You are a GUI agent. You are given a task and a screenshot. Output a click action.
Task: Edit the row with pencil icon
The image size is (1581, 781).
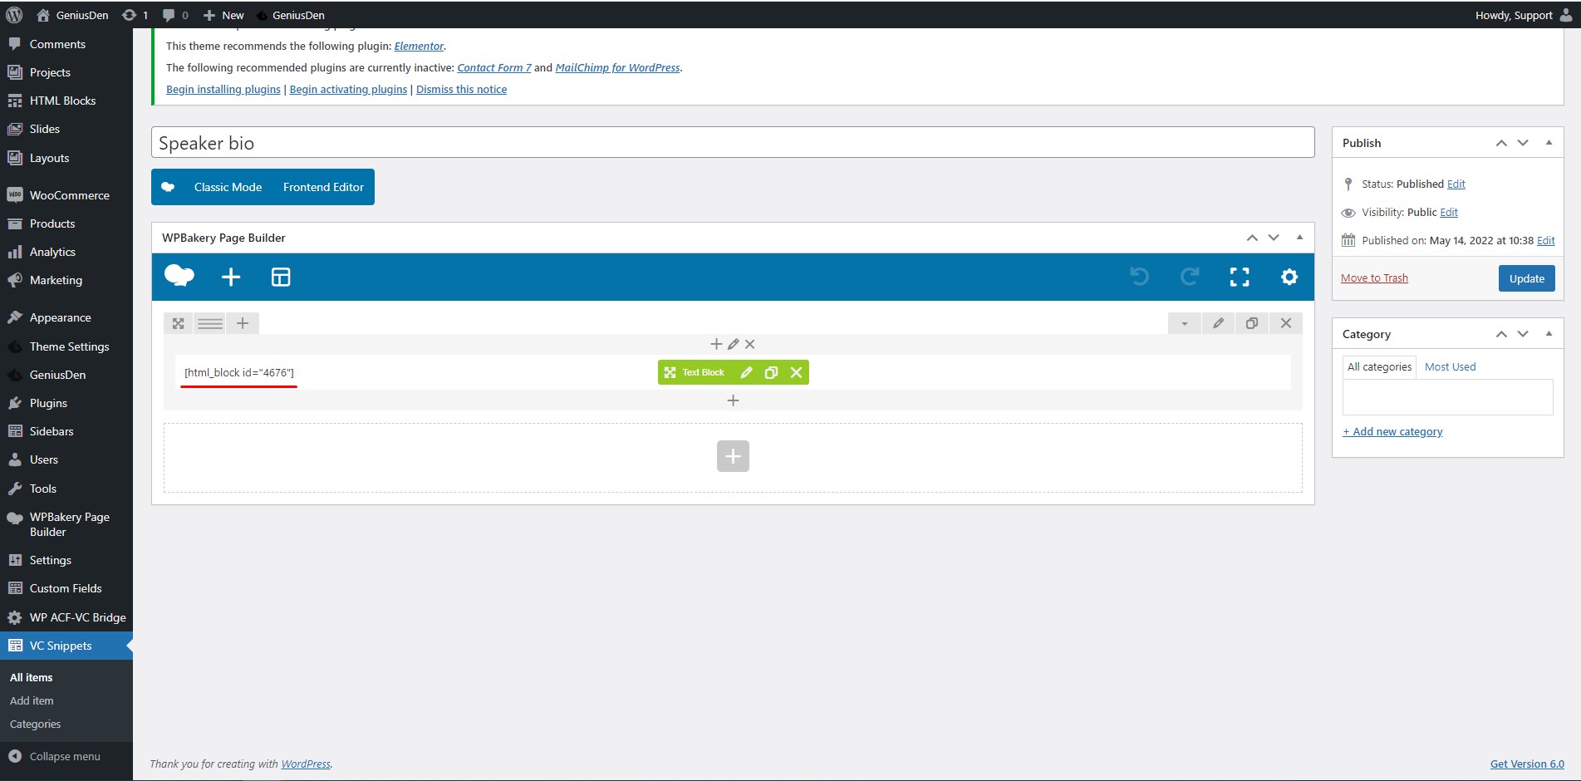[x=1218, y=323]
